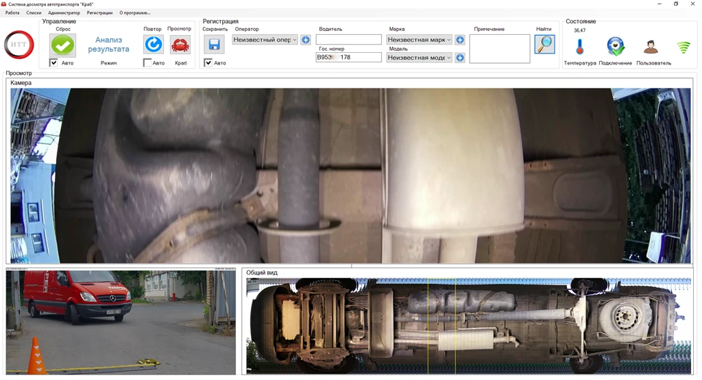The image size is (702, 380).
Task: Click the green checkmark Сброс button
Action: (63, 45)
